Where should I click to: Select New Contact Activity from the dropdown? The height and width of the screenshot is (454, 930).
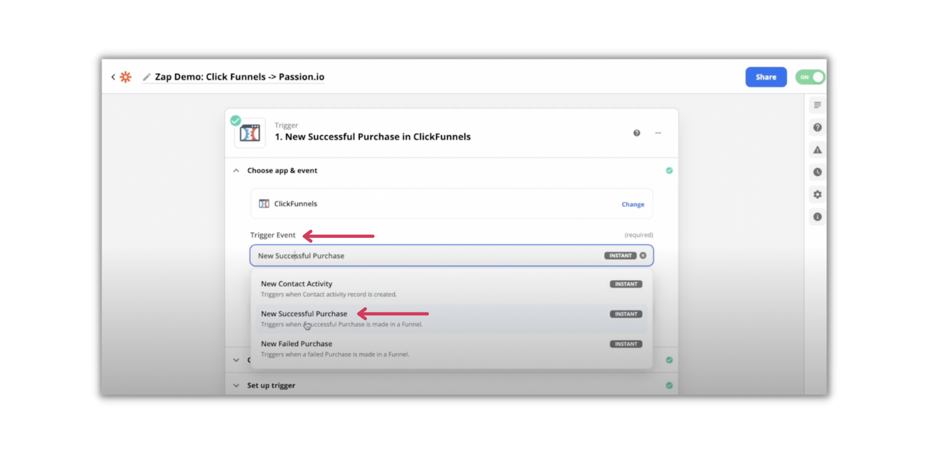[x=296, y=283]
